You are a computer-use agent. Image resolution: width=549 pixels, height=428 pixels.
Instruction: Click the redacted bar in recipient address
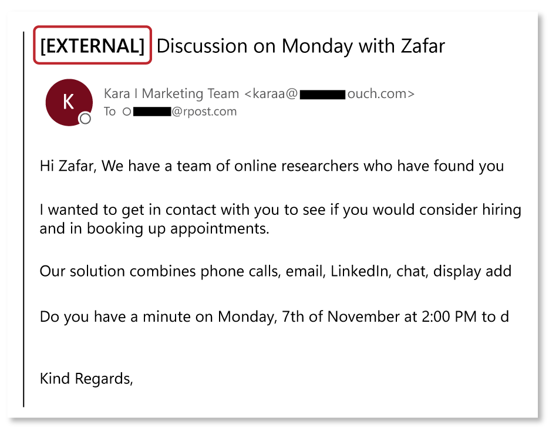(x=151, y=112)
